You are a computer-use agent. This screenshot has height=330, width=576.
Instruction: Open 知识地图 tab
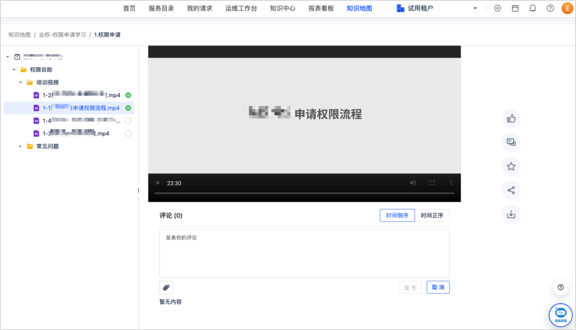(359, 8)
